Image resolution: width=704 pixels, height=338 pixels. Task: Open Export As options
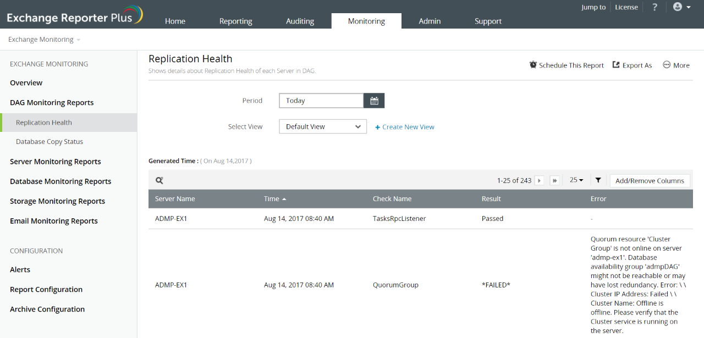coord(632,65)
